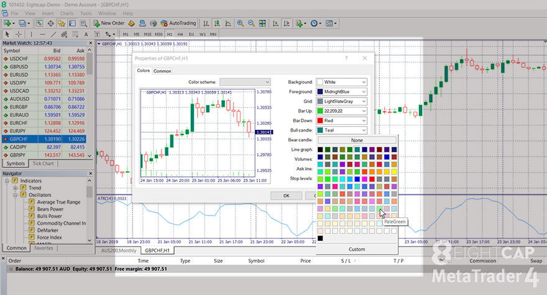
Task: Switch chart to line chart icon
Action: 228,24
